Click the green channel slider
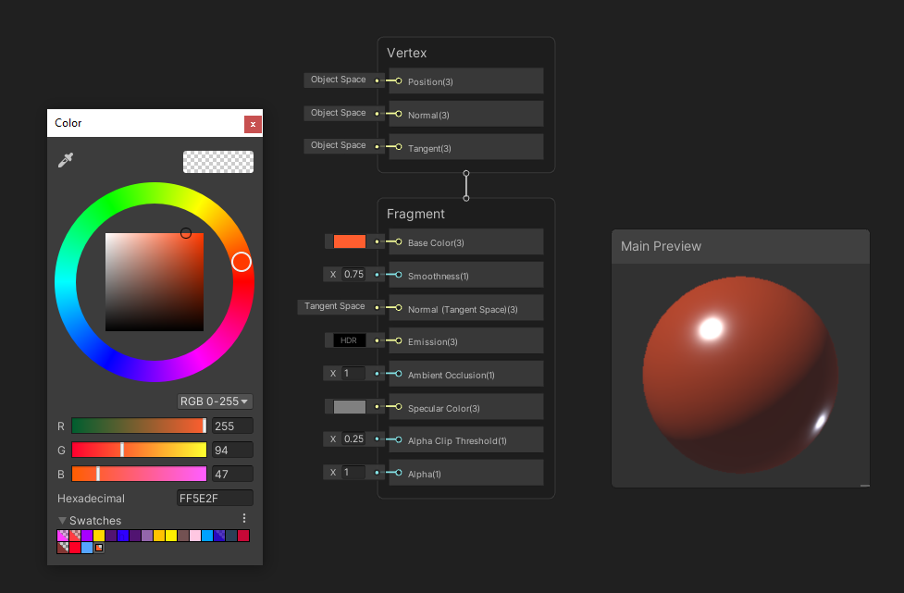The width and height of the screenshot is (904, 593). pos(139,450)
